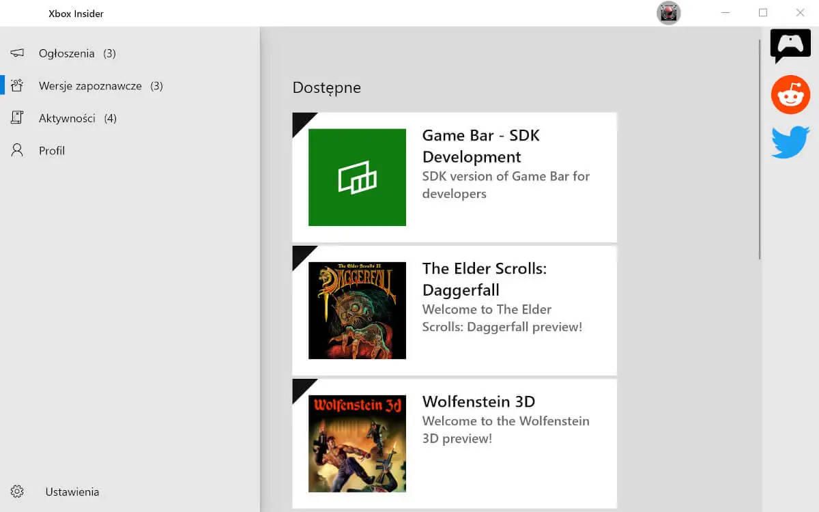Click the Ogłoszenia megaphone icon
Viewport: 819px width, 512px height.
point(16,53)
